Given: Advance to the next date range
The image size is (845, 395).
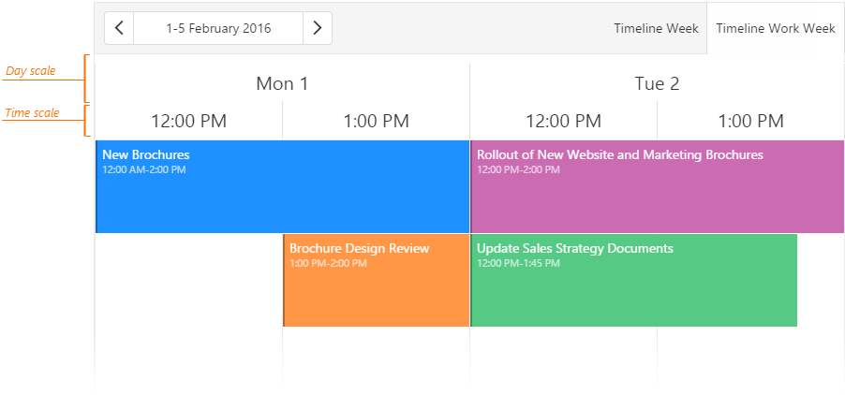Looking at the screenshot, I should pyautogui.click(x=318, y=28).
